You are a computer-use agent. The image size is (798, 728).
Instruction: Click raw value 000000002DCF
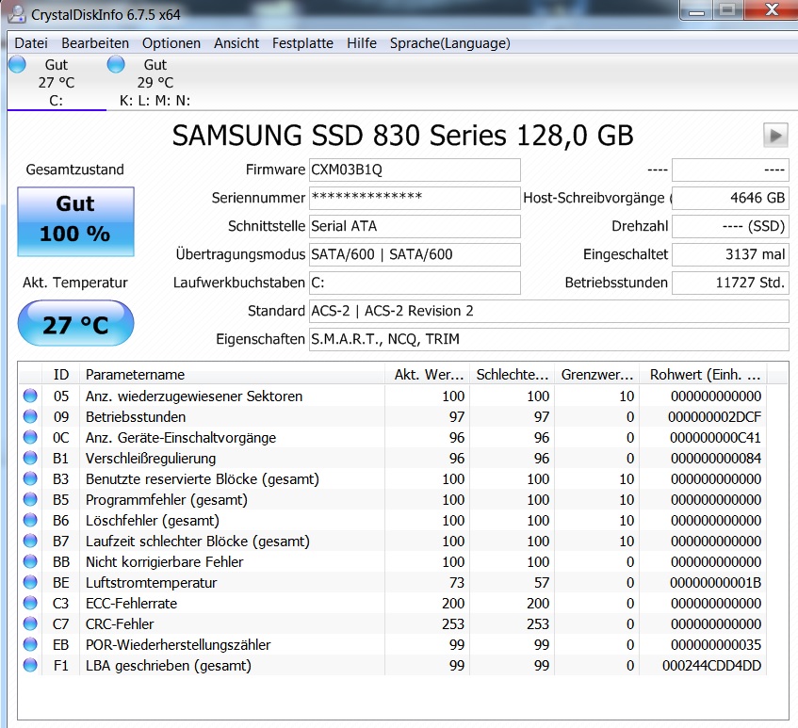coord(714,416)
